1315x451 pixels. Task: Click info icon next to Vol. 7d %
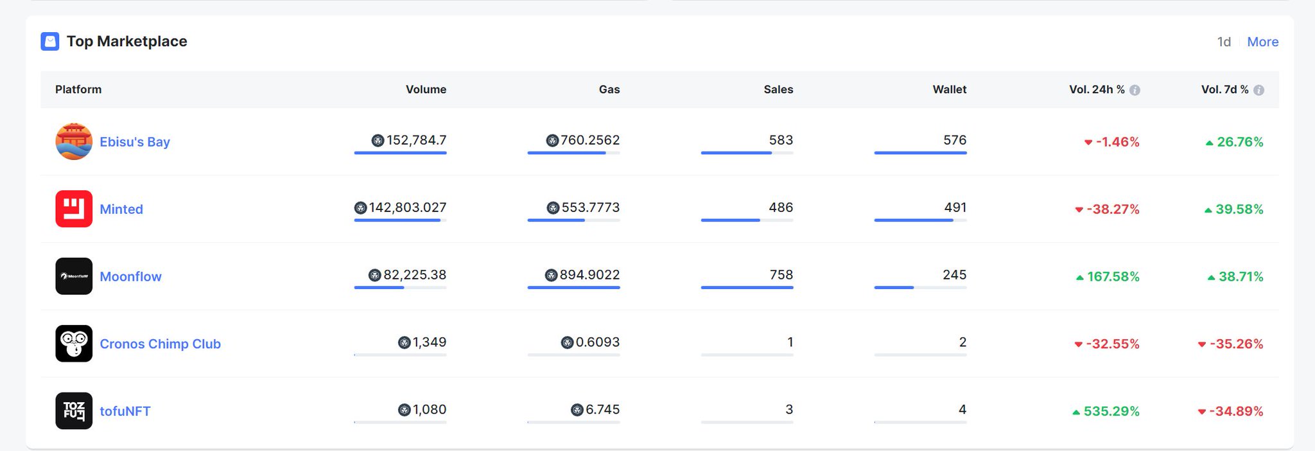1258,90
